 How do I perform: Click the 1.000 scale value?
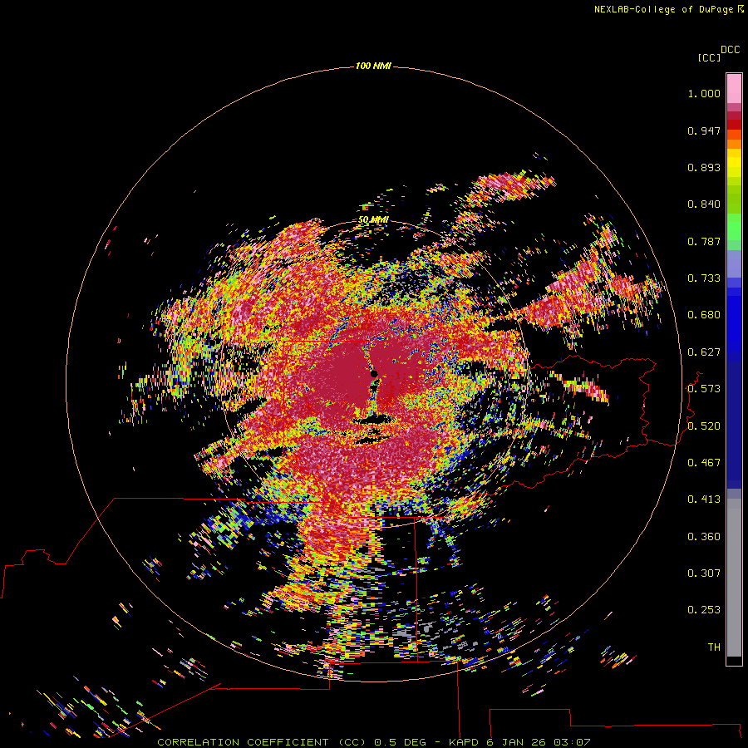tap(704, 93)
